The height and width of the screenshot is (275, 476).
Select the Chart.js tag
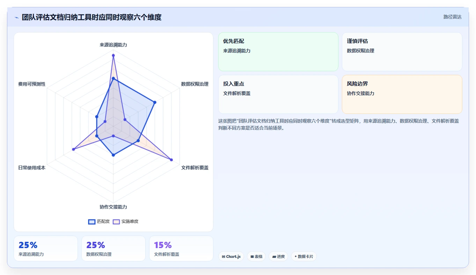click(x=231, y=256)
